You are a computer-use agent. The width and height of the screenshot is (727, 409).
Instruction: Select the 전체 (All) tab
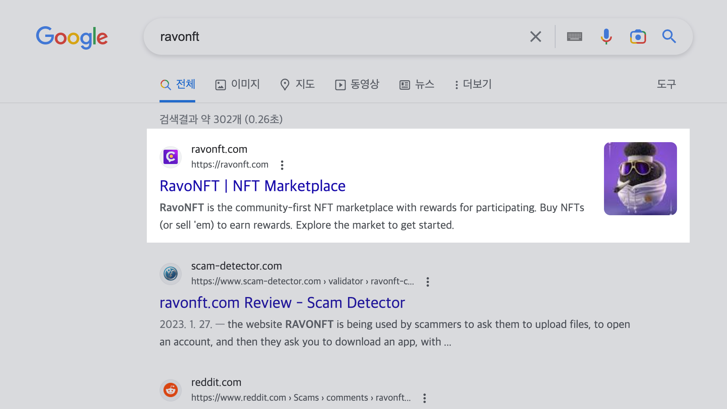(x=177, y=84)
